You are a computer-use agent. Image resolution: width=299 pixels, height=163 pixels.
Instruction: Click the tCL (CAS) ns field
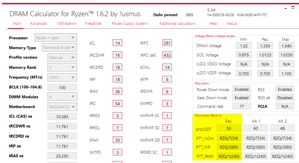point(62,116)
